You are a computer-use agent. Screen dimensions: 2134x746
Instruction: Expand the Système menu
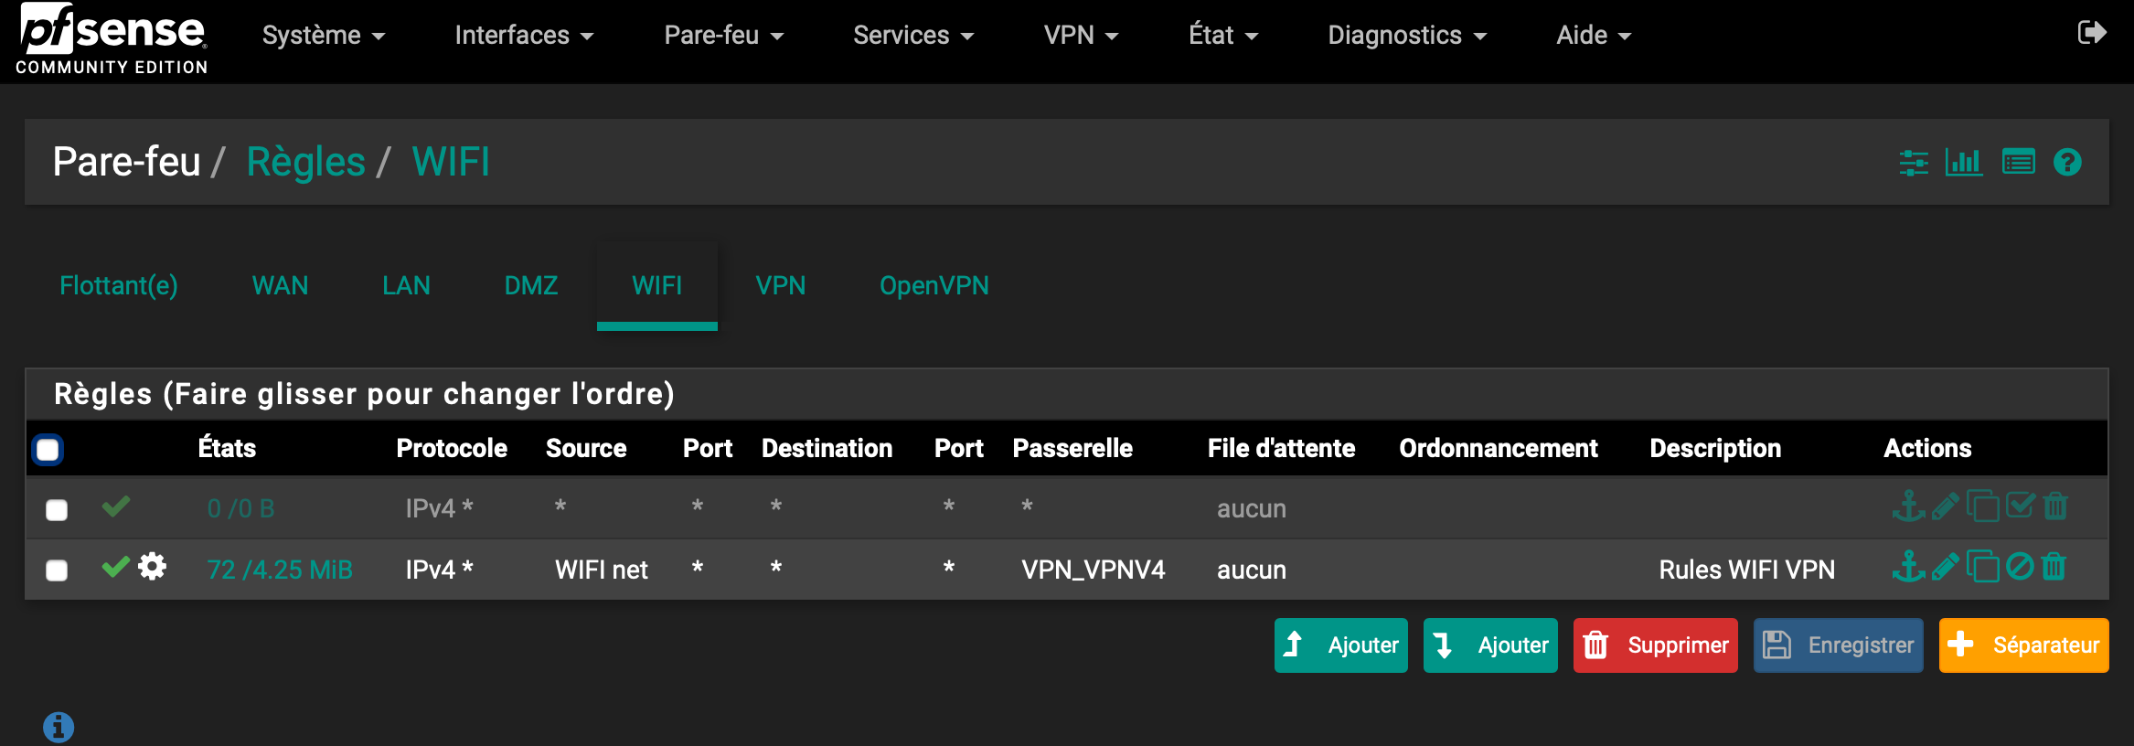click(x=323, y=36)
